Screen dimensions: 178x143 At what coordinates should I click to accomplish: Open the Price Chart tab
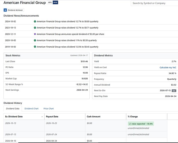[x=48, y=109]
